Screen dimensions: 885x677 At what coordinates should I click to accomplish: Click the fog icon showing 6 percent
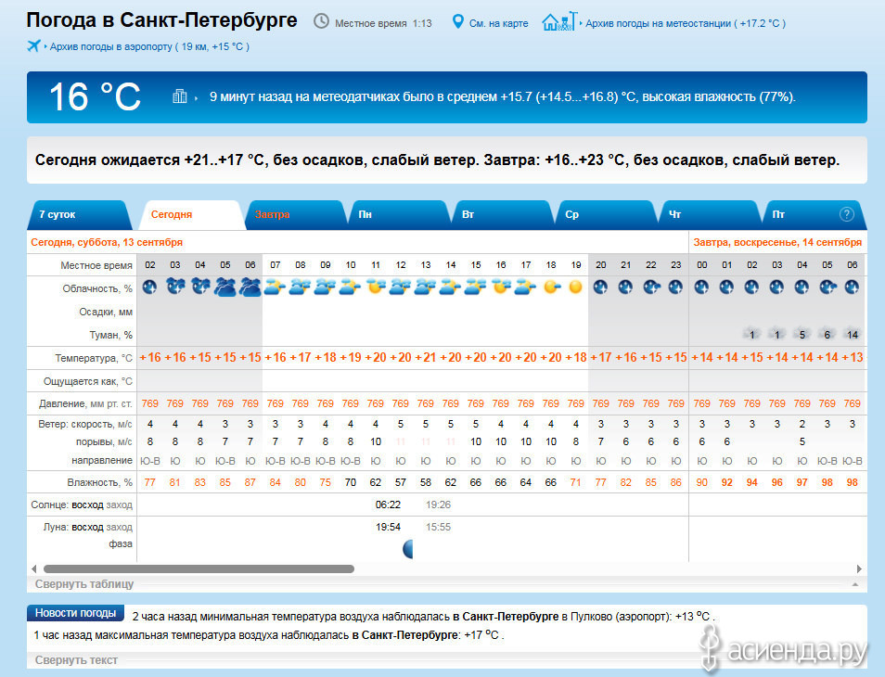pyautogui.click(x=827, y=334)
